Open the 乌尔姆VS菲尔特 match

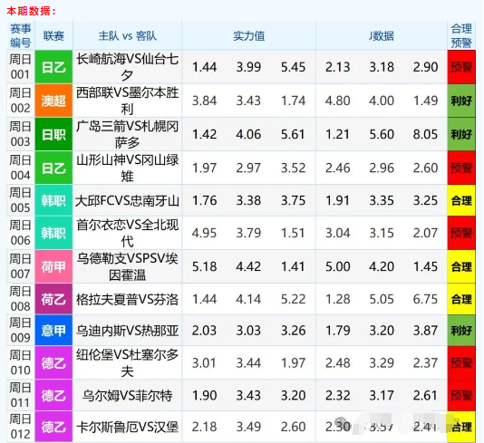(x=127, y=396)
